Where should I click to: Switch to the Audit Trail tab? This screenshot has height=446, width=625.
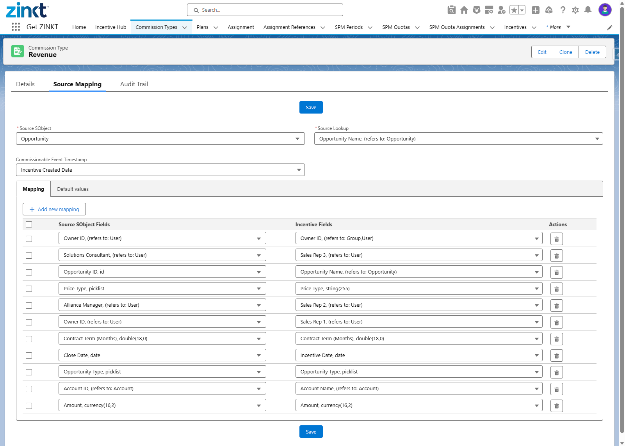pos(134,84)
